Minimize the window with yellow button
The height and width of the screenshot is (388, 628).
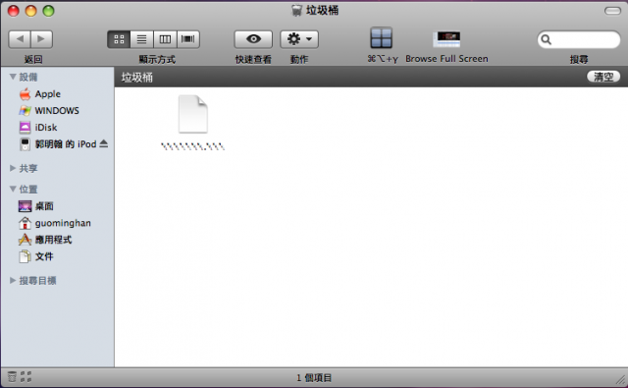point(30,11)
